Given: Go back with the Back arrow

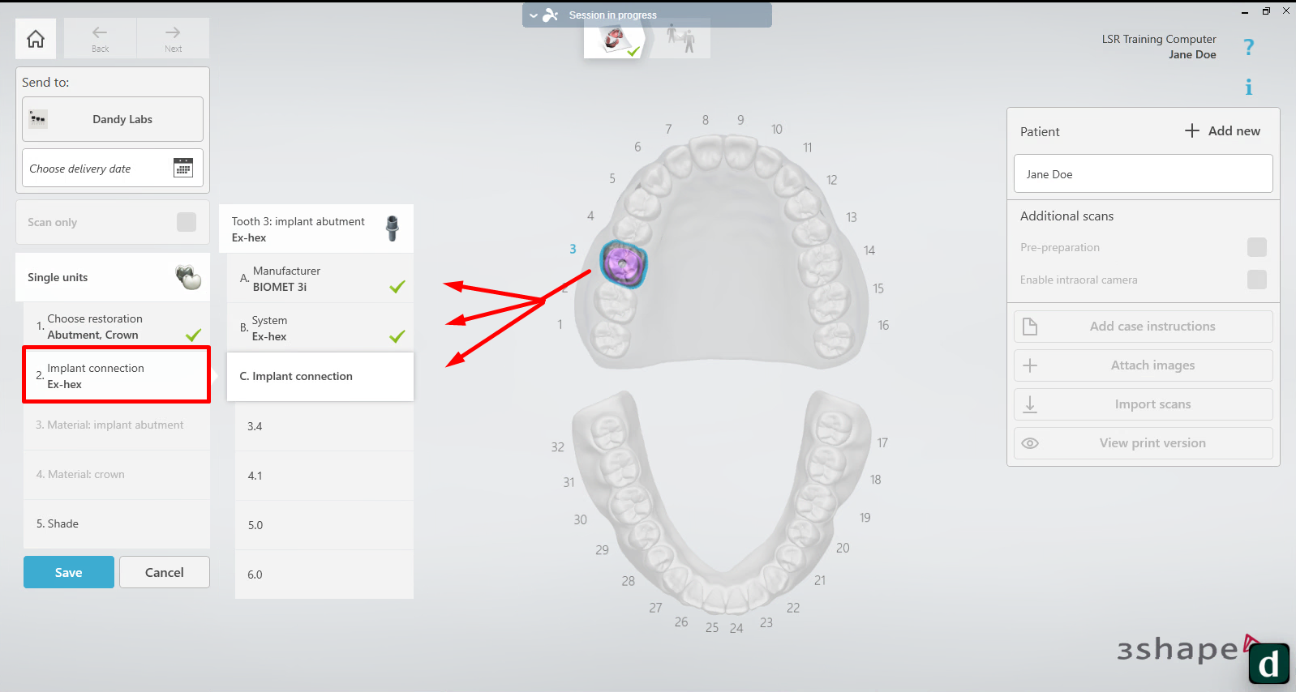Looking at the screenshot, I should [x=100, y=37].
